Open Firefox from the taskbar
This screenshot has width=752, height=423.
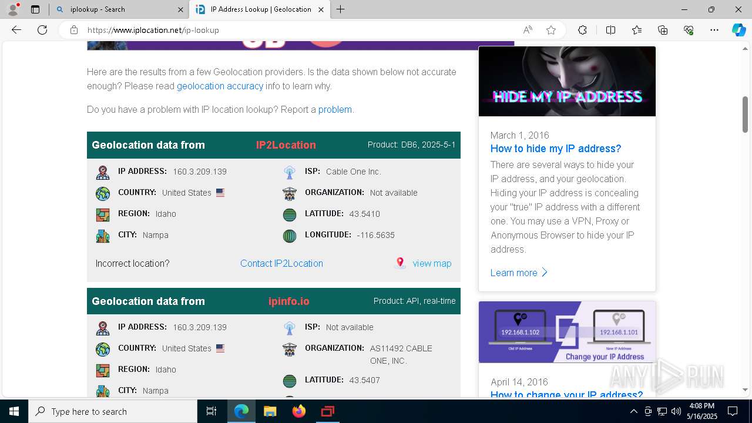[299, 411]
